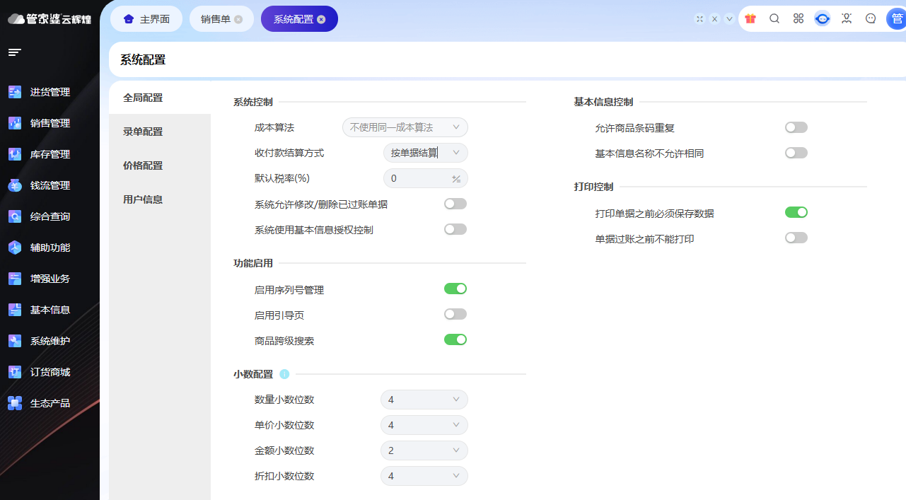906x500 pixels.
Task: Open 成本算法 dropdown
Action: pos(405,127)
